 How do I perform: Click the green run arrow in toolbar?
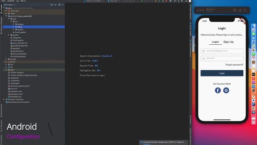point(142,1)
